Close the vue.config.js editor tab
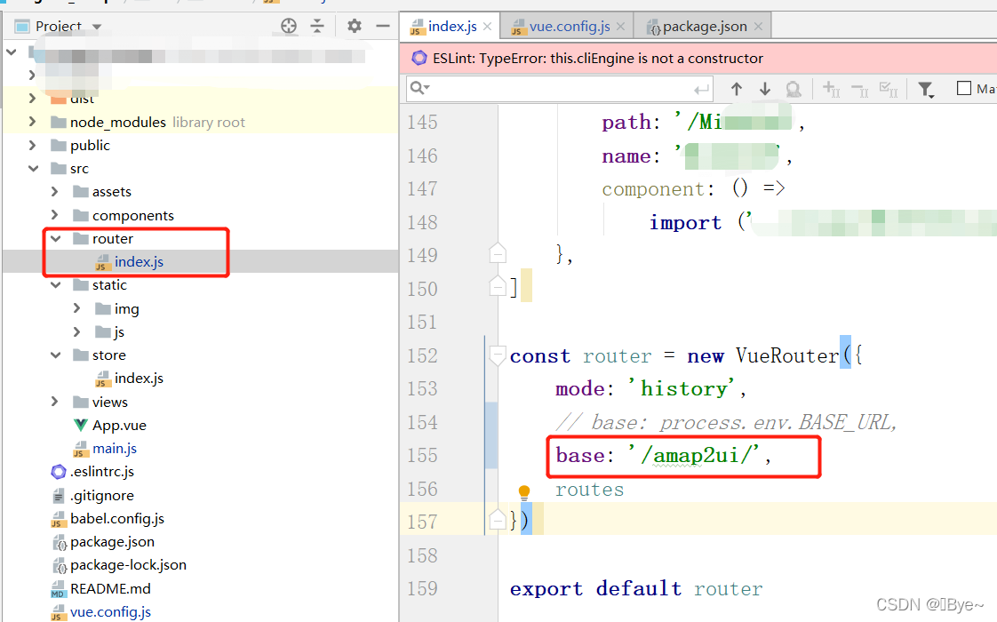997x622 pixels. coord(620,26)
